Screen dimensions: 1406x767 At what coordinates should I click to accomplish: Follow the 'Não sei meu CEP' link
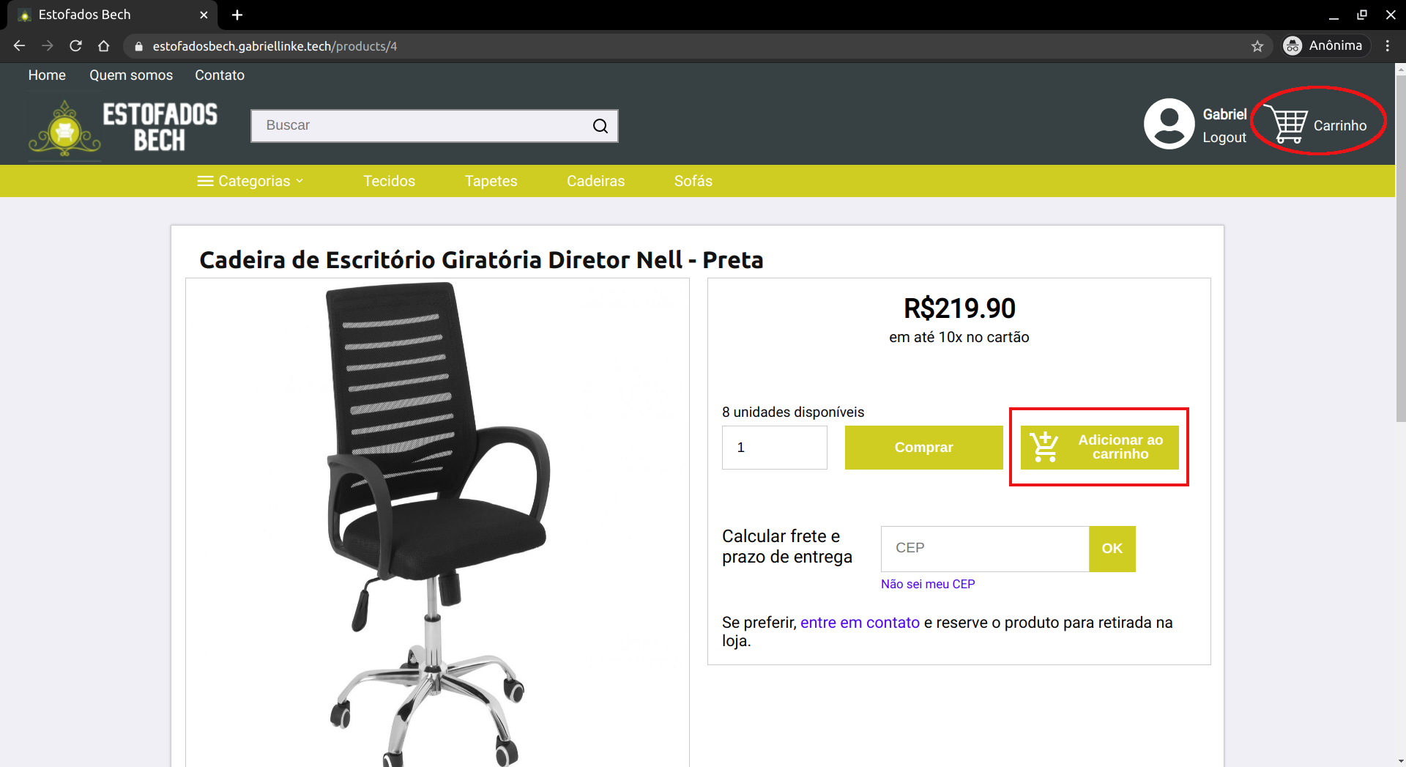pos(928,585)
